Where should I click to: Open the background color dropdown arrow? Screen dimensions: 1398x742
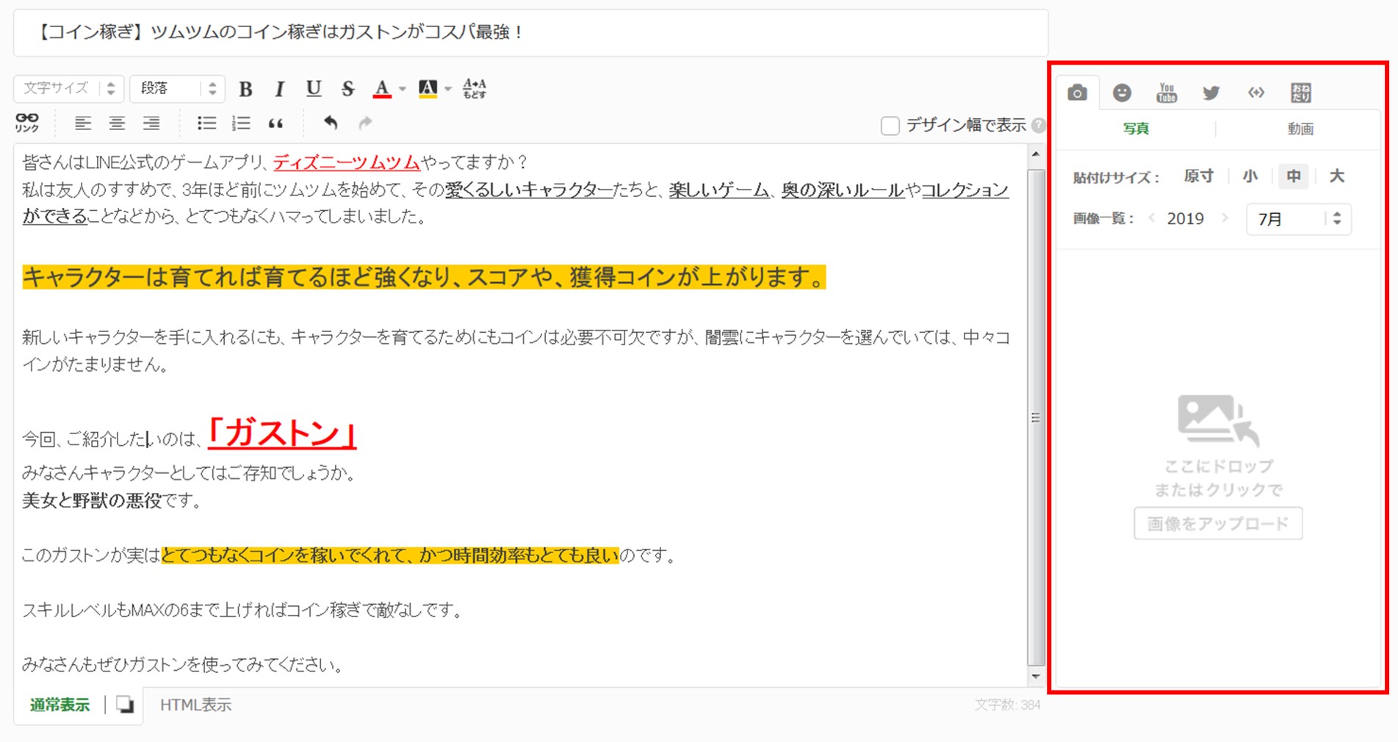pos(448,90)
